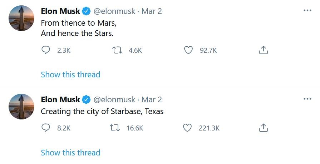Reply to the Starbase, Texas tweet
The image size is (320, 164).
coord(45,128)
